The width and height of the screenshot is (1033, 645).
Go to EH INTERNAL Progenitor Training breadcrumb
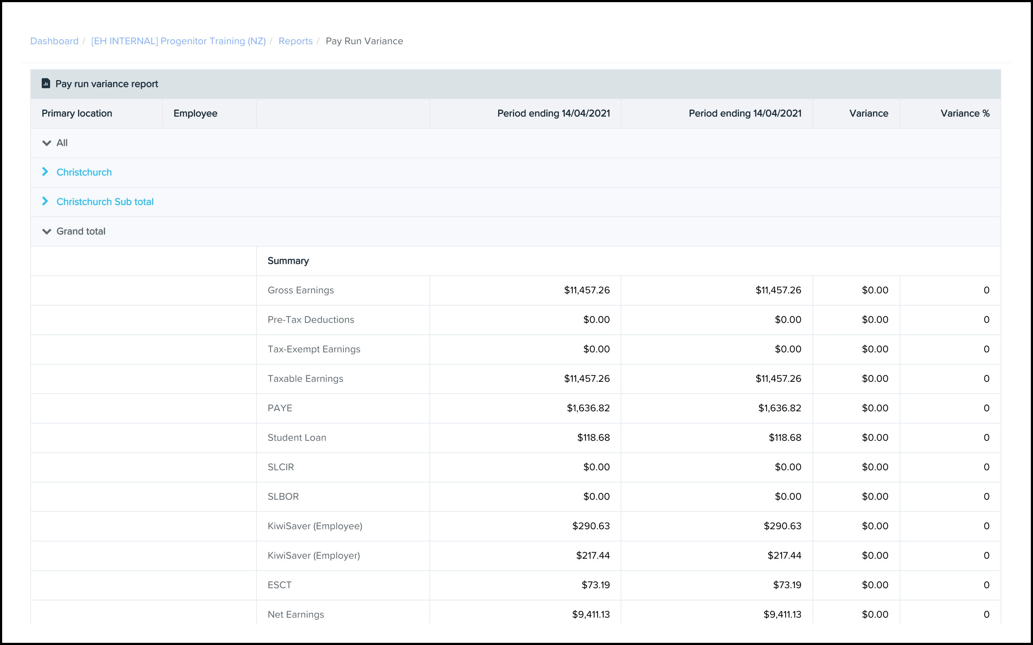click(178, 41)
